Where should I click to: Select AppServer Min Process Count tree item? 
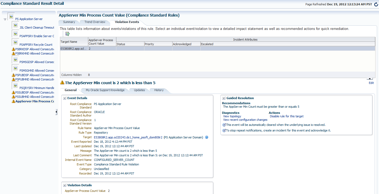[x=35, y=101]
